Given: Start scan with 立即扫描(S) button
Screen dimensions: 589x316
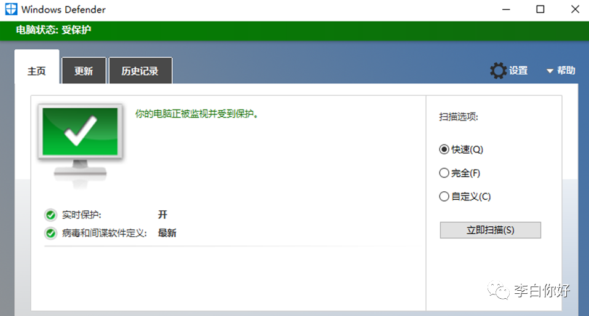Looking at the screenshot, I should 490,230.
